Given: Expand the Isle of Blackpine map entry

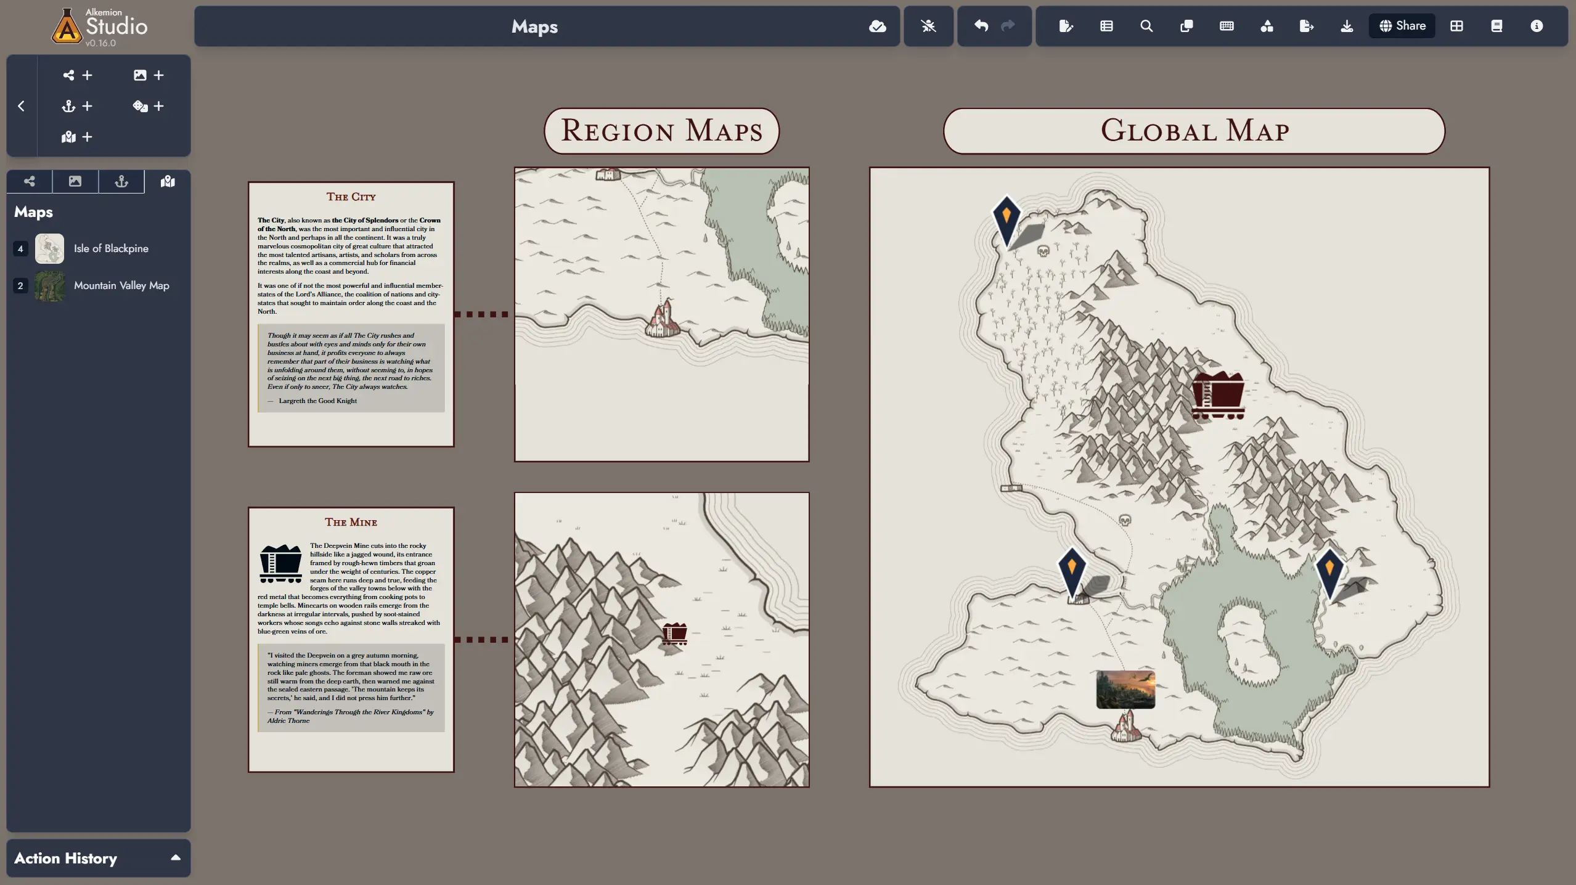Looking at the screenshot, I should coord(20,248).
